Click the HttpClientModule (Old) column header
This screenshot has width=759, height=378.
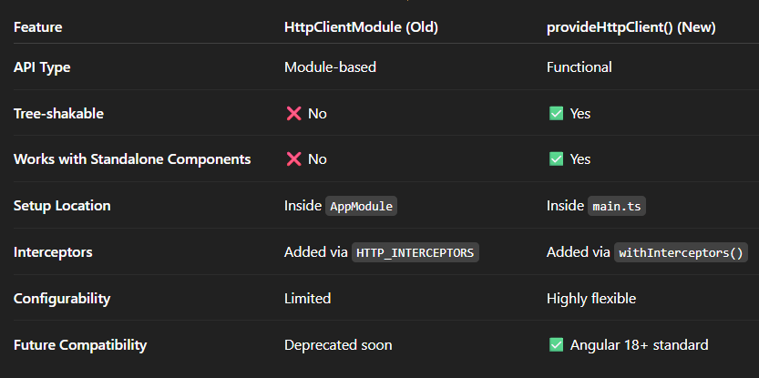361,27
